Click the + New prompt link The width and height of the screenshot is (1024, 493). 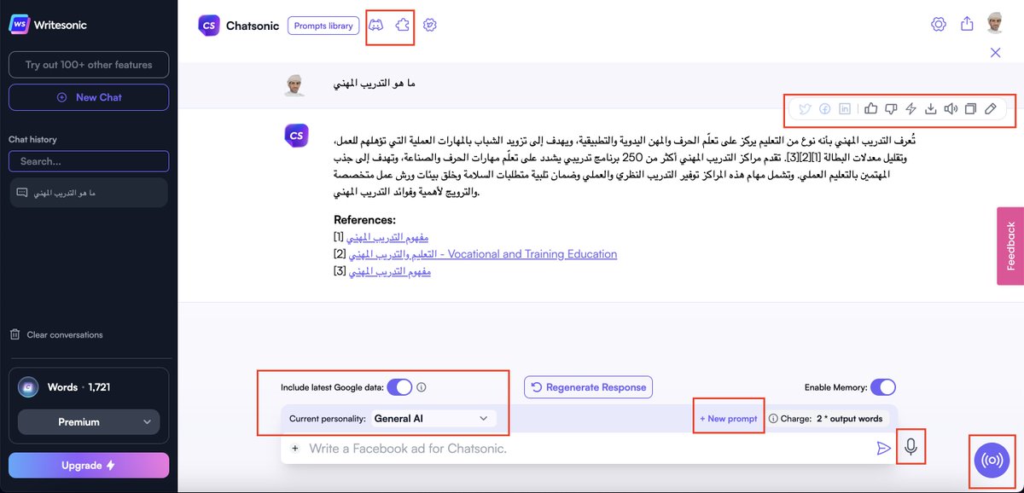click(x=729, y=419)
